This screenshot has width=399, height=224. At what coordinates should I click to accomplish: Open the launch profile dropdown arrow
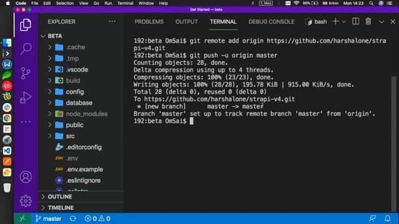(x=344, y=22)
